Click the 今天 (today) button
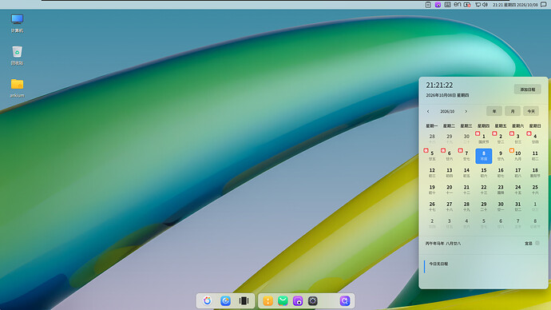Viewport: 551px width, 310px height. pyautogui.click(x=531, y=111)
